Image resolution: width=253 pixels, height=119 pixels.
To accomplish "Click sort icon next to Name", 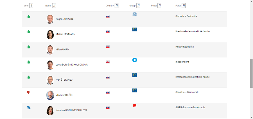I will [54, 6].
